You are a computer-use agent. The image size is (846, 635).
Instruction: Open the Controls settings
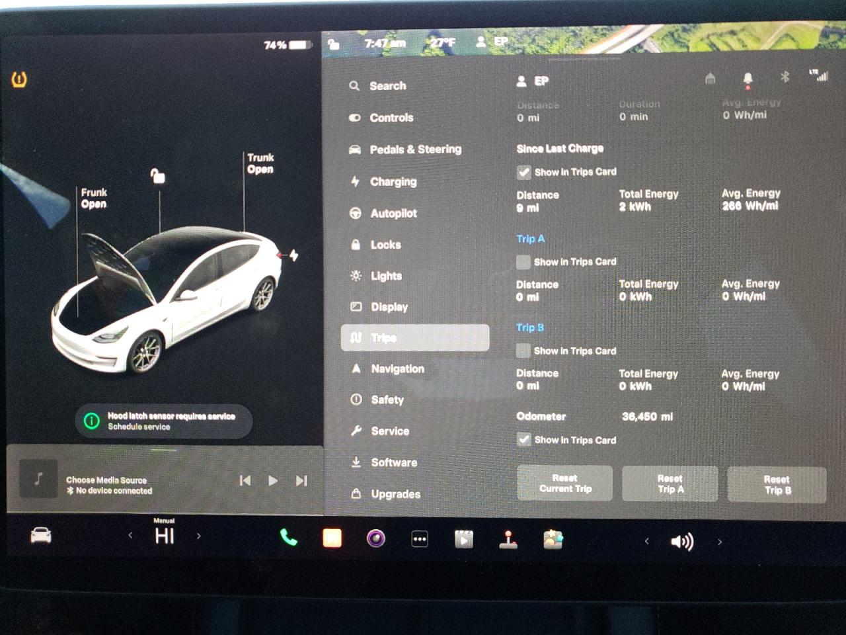point(381,118)
